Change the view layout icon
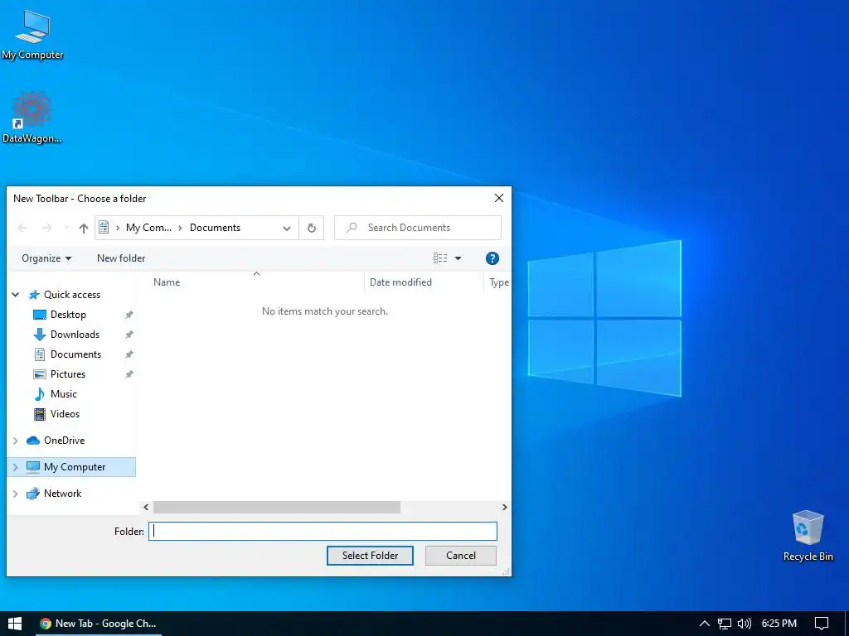The width and height of the screenshot is (849, 636). pyautogui.click(x=440, y=258)
